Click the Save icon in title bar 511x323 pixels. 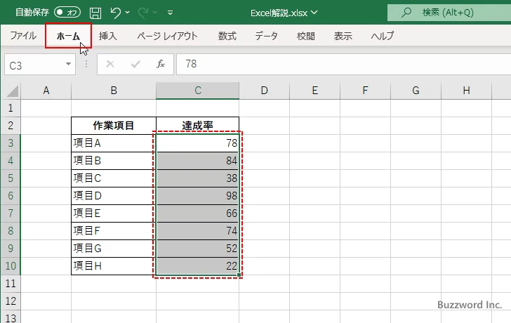click(95, 13)
